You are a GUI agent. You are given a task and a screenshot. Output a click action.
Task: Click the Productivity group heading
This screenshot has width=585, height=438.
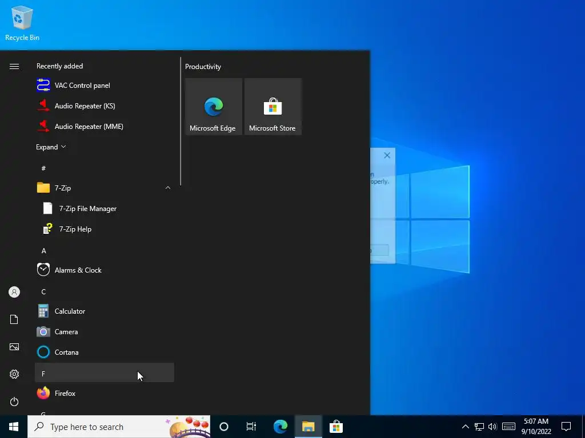[x=203, y=67]
